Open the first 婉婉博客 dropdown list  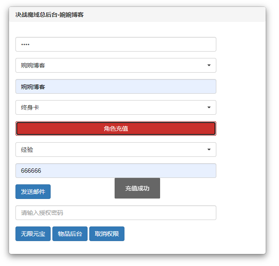click(115, 65)
